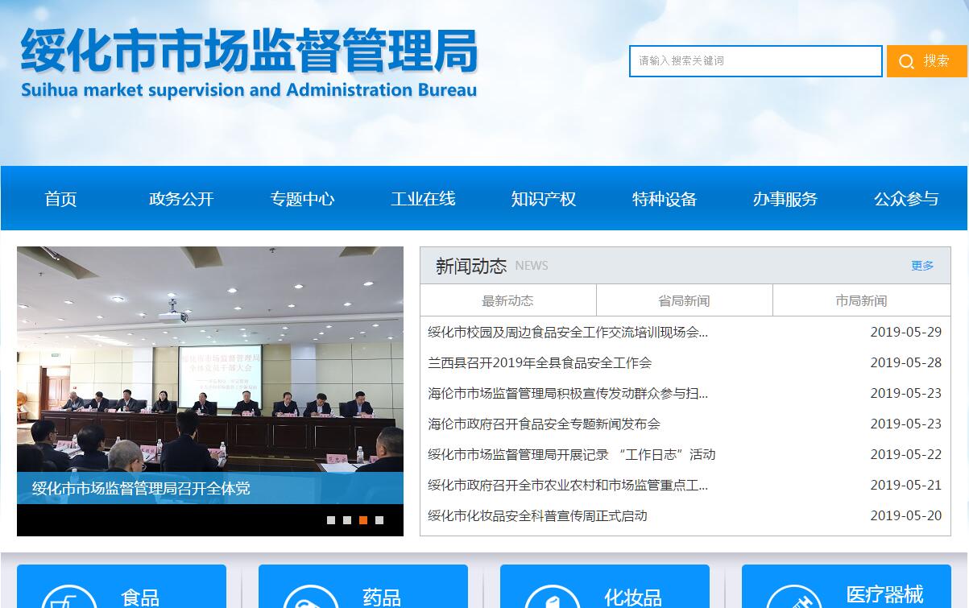The height and width of the screenshot is (608, 969).
Task: Open the 医疗器械 category icon
Action: coord(794,598)
